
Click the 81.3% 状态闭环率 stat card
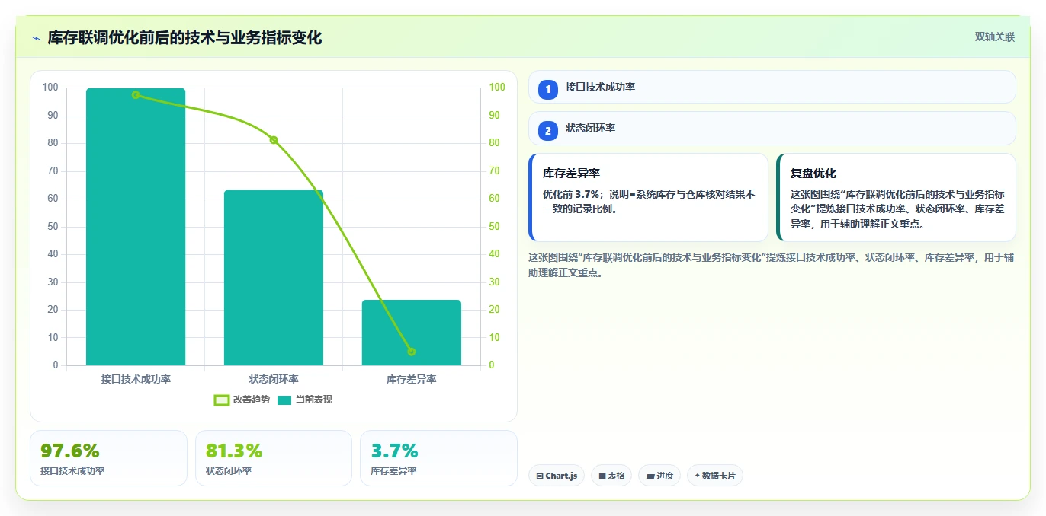274,458
